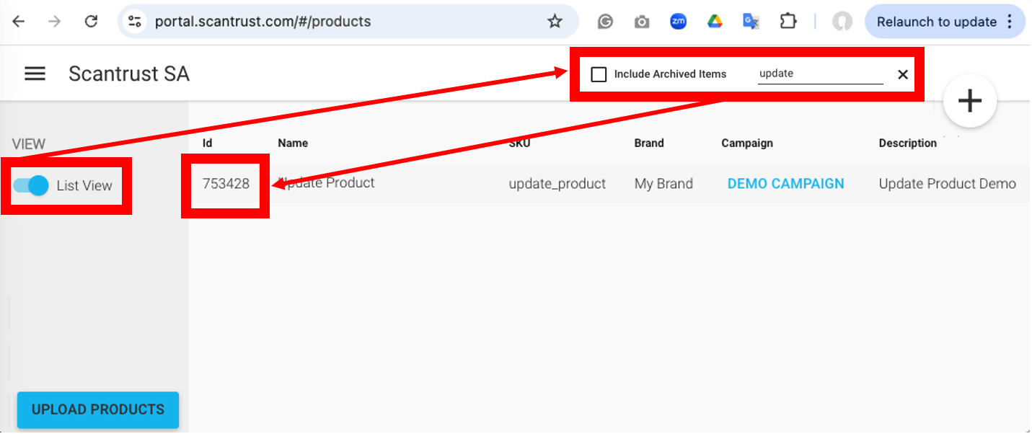This screenshot has height=434, width=1032.
Task: Click the Name column header
Action: point(293,143)
